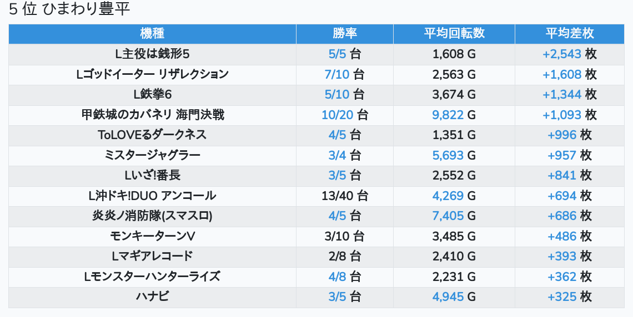The height and width of the screenshot is (317, 633).
Task: Open the ハナビ machine entry
Action: pyautogui.click(x=152, y=297)
